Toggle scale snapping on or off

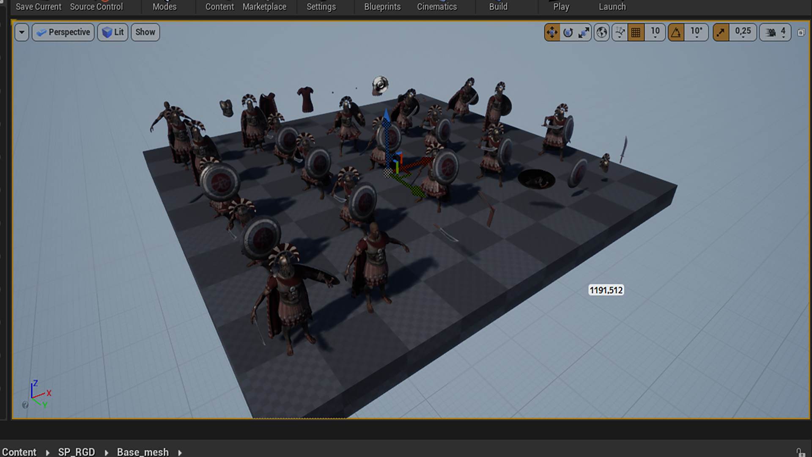721,32
